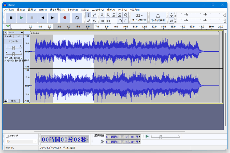Click the track エフェクト button
This screenshot has height=153, width=230.
(13, 41)
